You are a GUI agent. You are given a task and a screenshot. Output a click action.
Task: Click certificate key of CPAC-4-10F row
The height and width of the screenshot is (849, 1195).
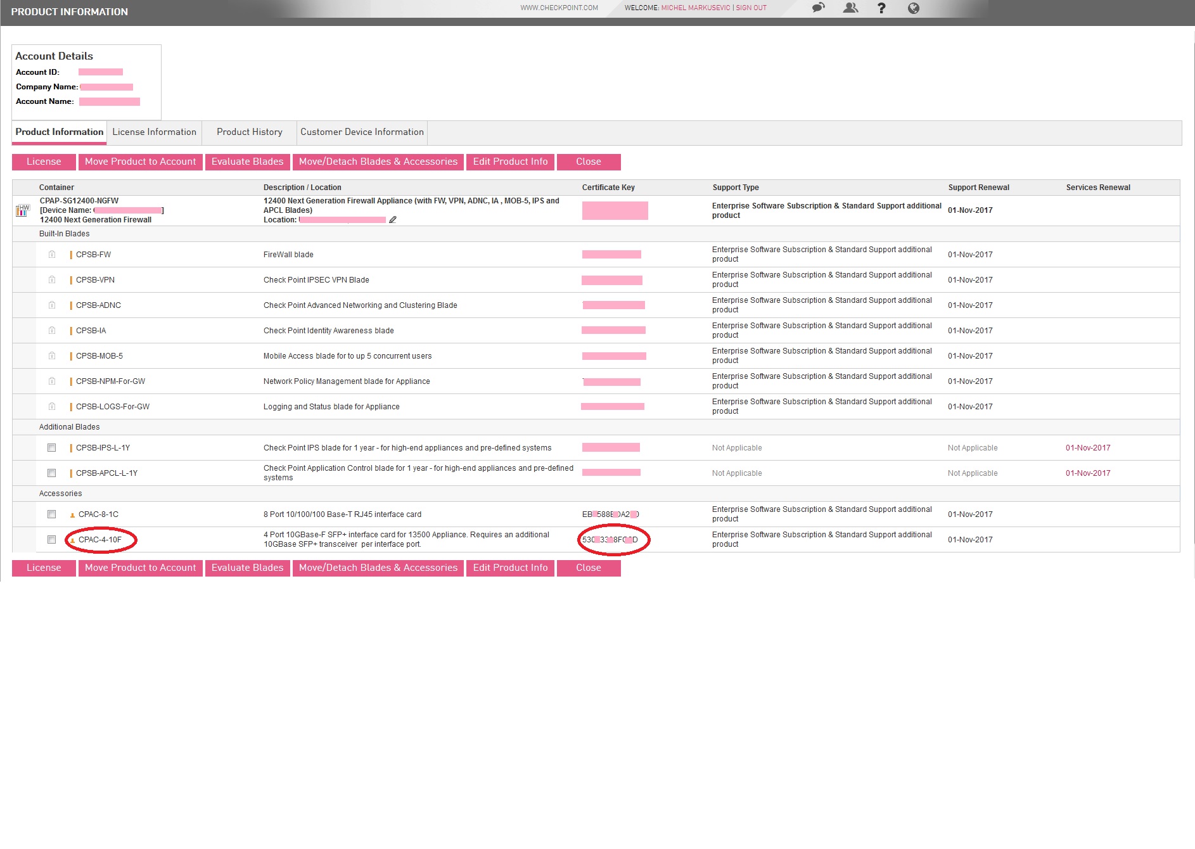tap(610, 540)
